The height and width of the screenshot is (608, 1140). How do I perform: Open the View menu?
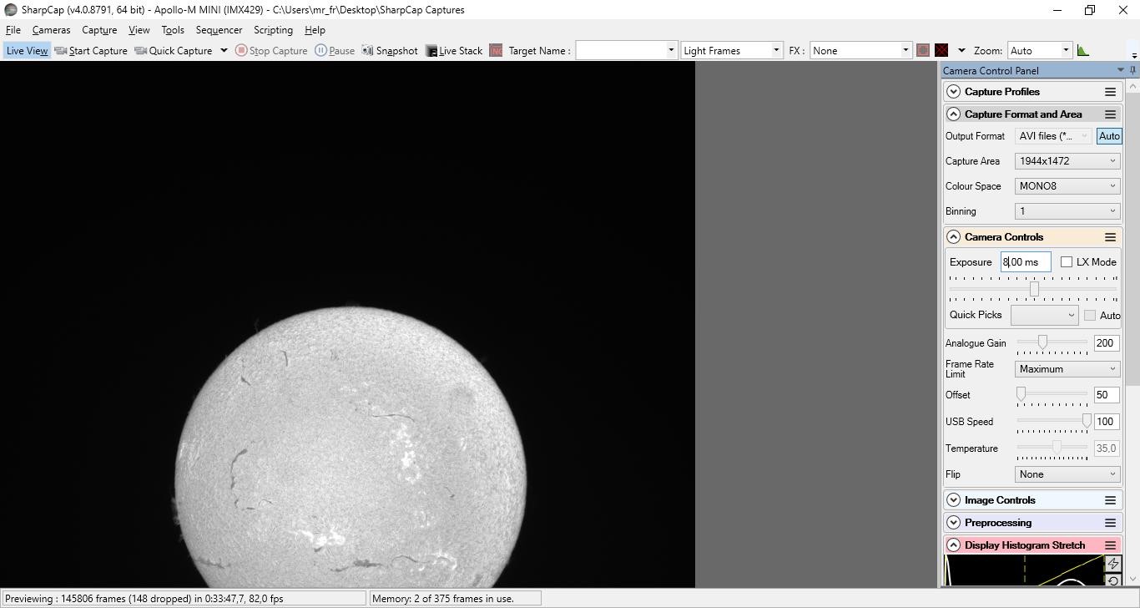pyautogui.click(x=139, y=30)
